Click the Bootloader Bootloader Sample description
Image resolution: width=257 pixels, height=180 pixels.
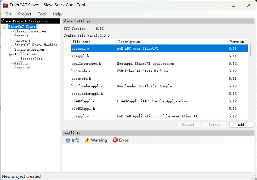[x=144, y=86]
